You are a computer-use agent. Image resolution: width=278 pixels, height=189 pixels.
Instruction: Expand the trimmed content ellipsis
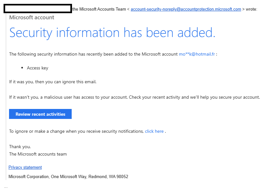pyautogui.click(x=6, y=187)
